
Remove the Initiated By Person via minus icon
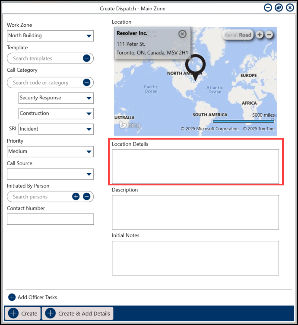(x=86, y=197)
